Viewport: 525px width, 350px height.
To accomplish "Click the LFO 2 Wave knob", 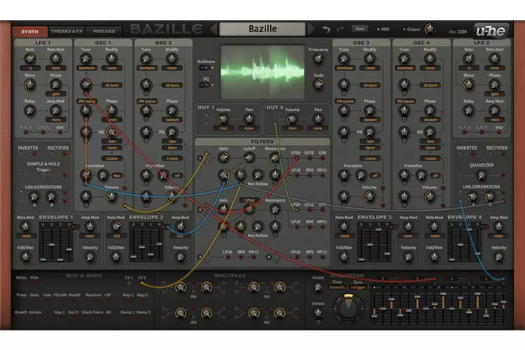I will [468, 85].
